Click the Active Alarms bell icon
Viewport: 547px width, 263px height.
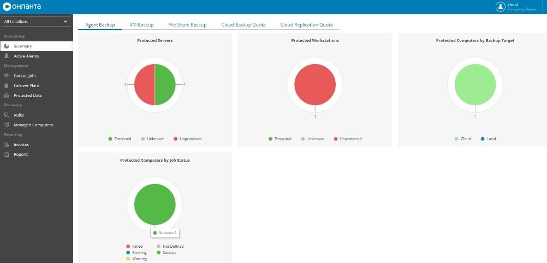coord(6,56)
